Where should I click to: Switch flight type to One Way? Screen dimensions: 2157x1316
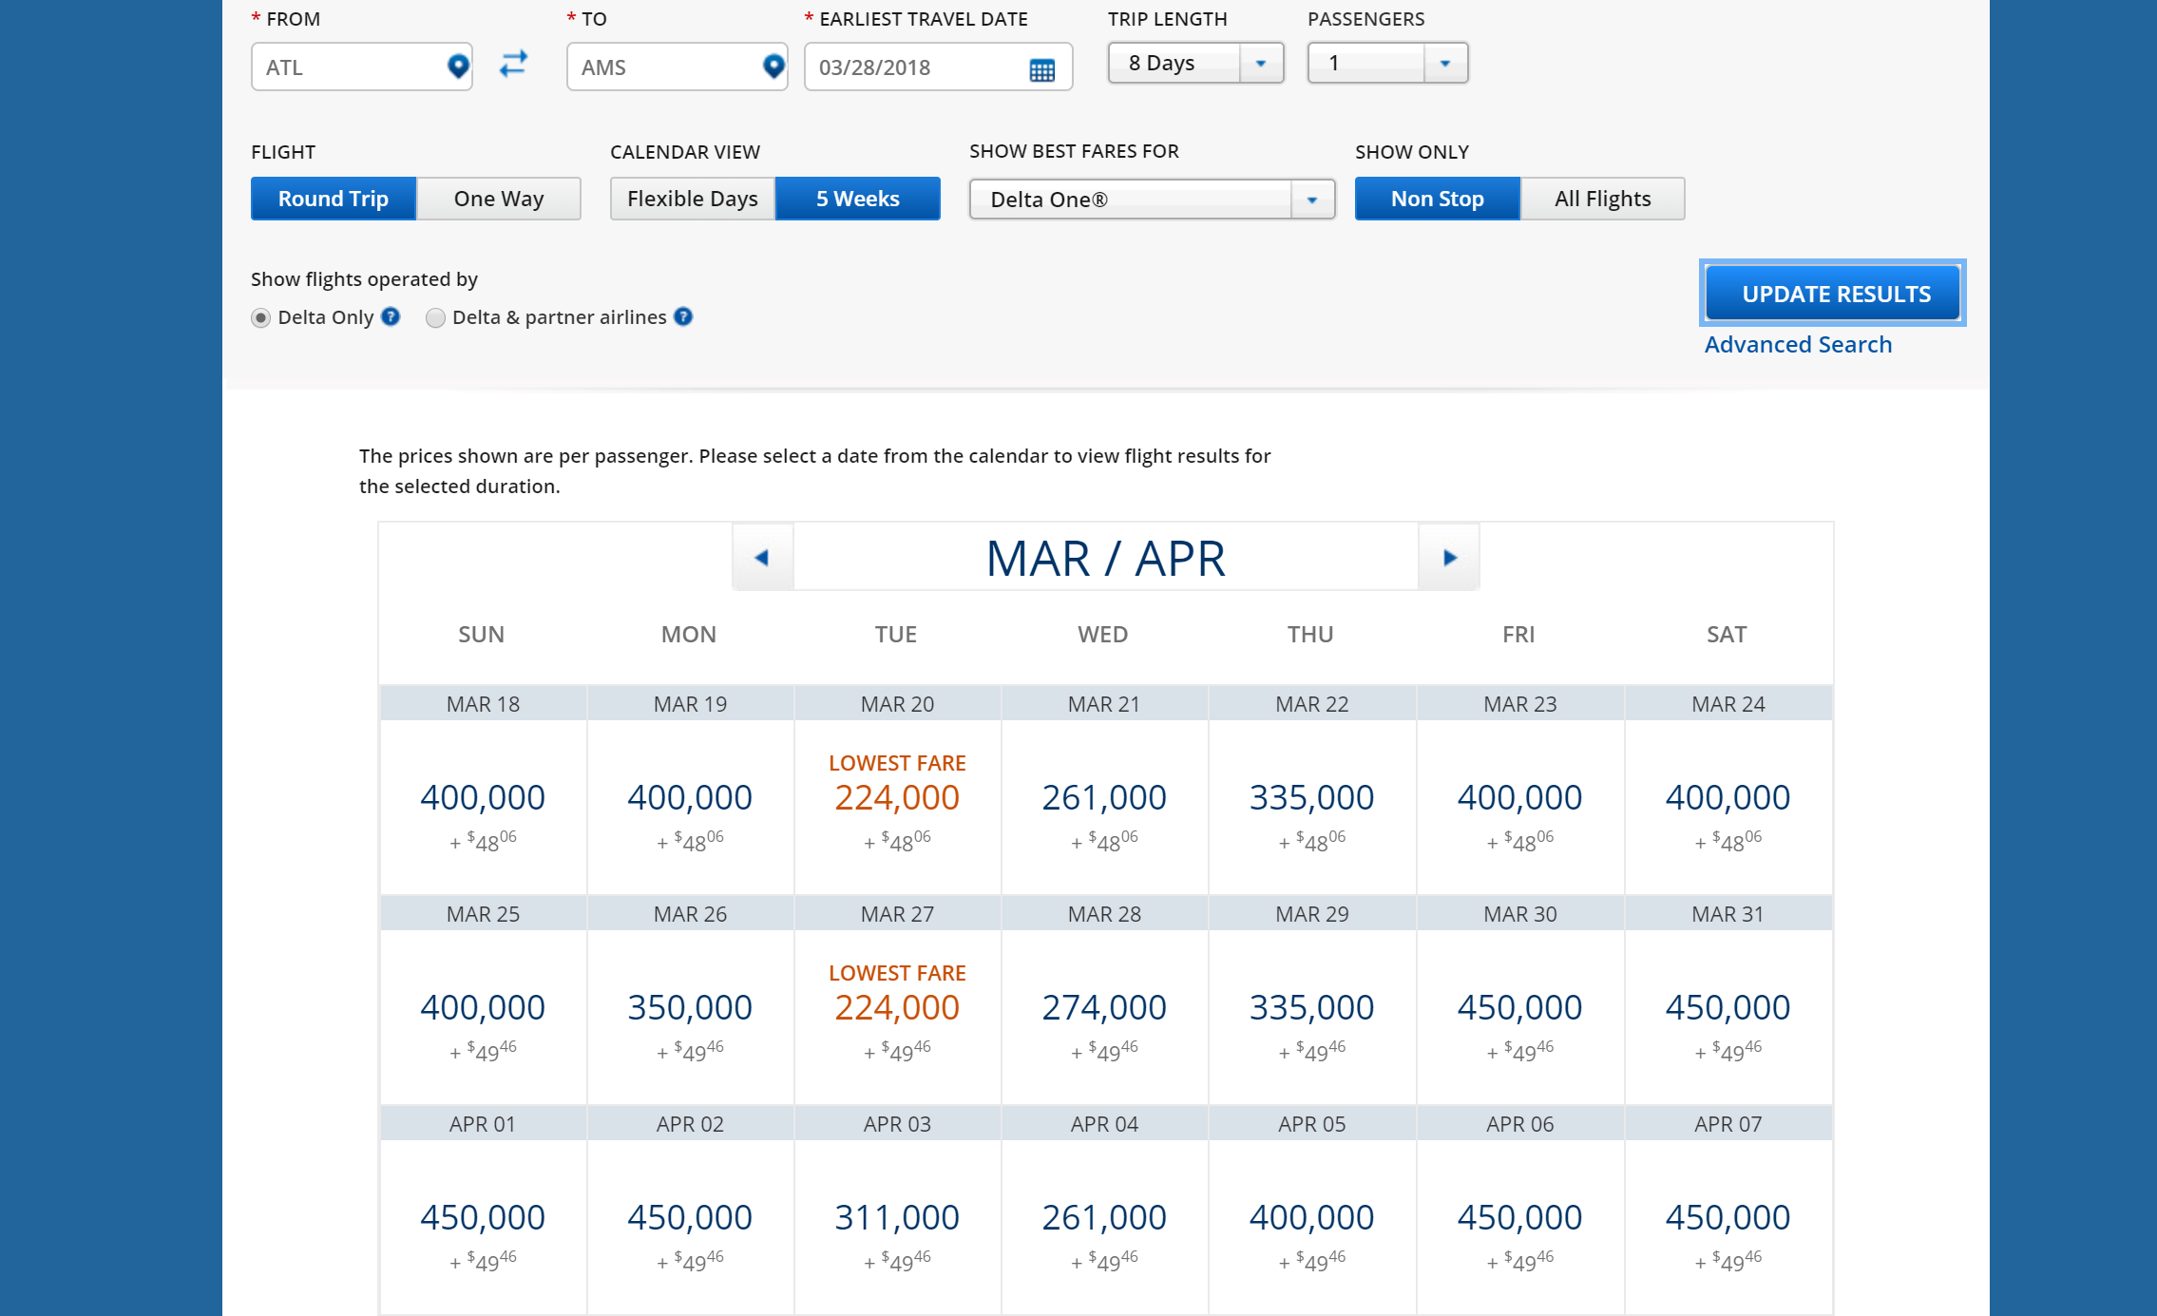[498, 199]
